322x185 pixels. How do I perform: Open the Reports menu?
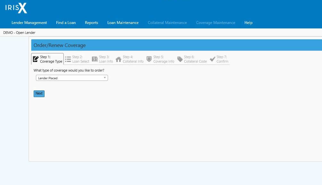point(92,23)
